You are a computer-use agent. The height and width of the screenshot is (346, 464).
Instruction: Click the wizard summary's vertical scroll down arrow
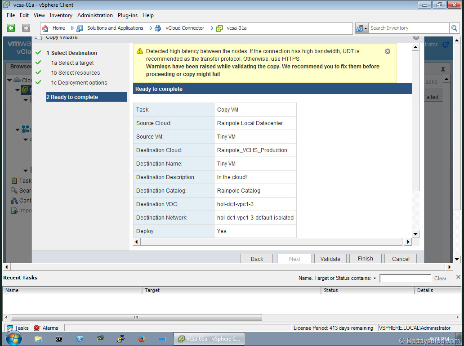pyautogui.click(x=415, y=234)
